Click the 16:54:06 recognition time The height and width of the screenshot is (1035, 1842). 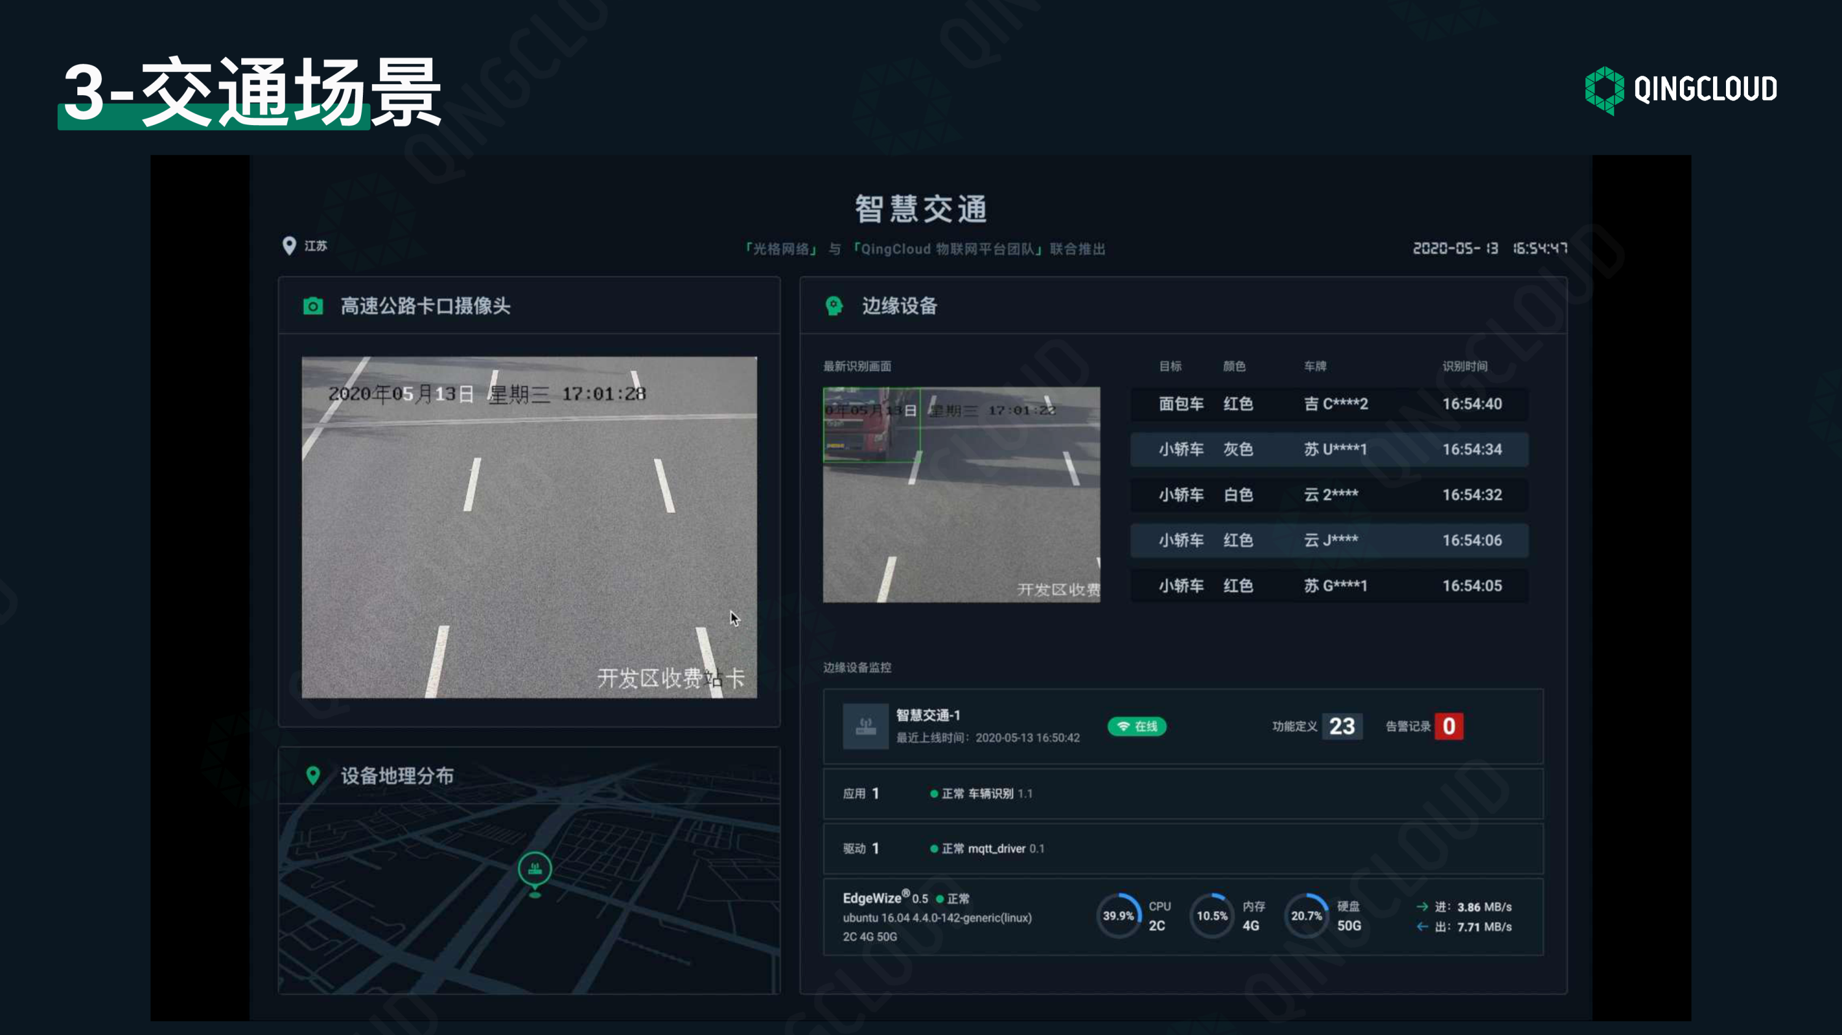(1472, 540)
